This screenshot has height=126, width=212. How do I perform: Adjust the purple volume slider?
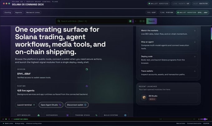(204, 119)
